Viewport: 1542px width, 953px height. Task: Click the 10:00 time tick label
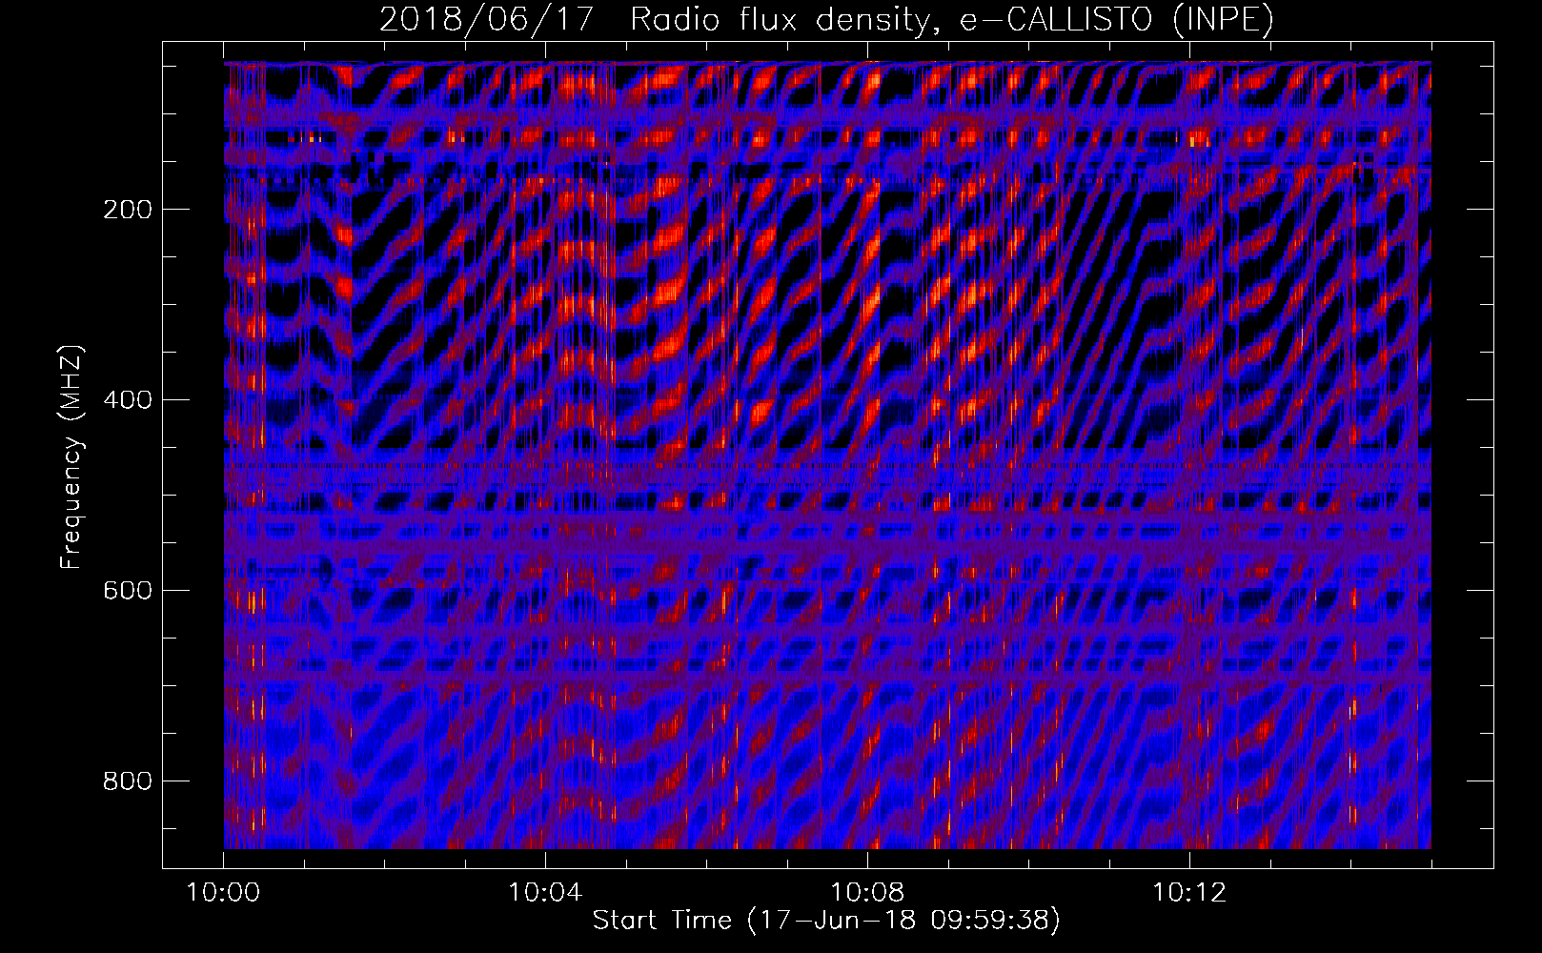[223, 893]
